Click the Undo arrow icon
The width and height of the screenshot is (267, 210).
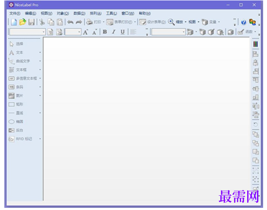(x=70, y=22)
